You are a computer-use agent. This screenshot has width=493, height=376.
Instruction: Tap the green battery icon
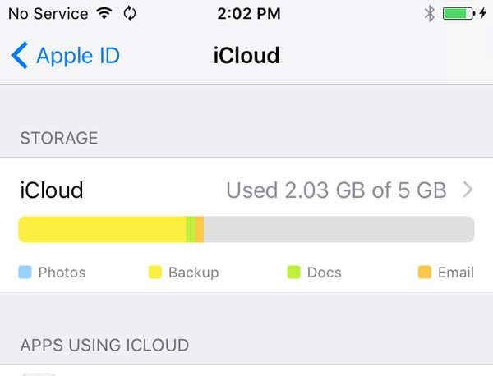coord(456,13)
